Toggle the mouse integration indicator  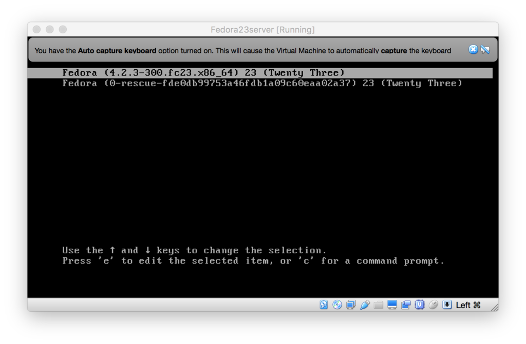[x=434, y=305]
